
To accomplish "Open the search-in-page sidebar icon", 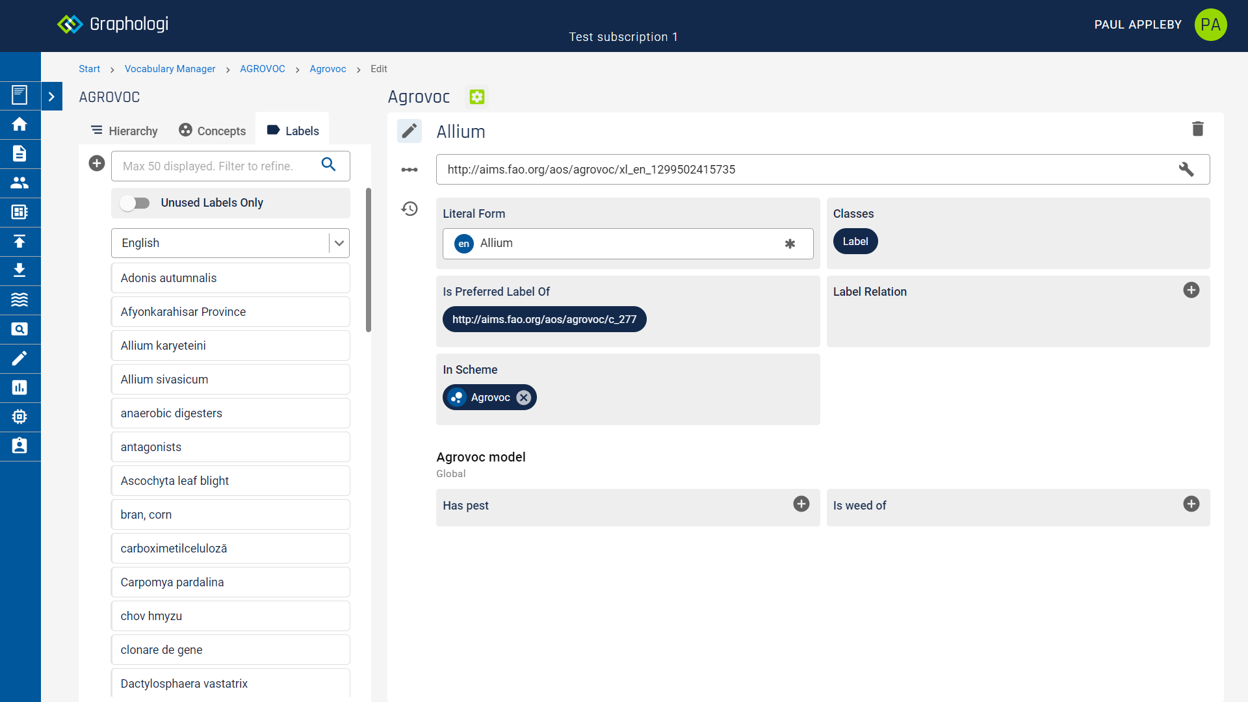I will (19, 329).
